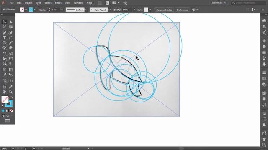Viewport: 268px width, 150px height.
Task: Select the Paintbrush tool
Action: [10, 43]
